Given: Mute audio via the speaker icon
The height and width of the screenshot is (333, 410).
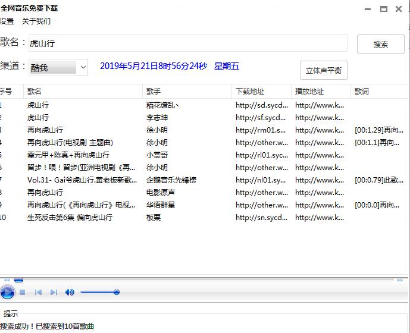Looking at the screenshot, I should [70, 292].
